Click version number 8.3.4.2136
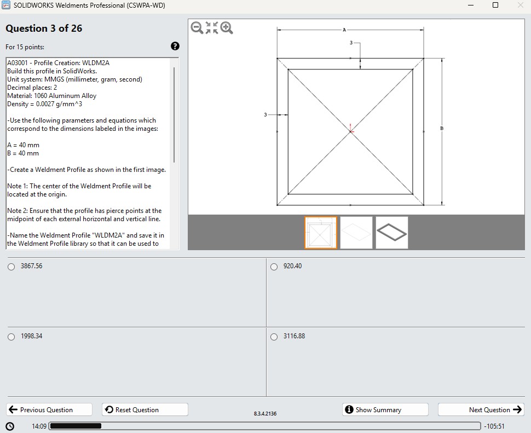The image size is (531, 433). tap(265, 414)
